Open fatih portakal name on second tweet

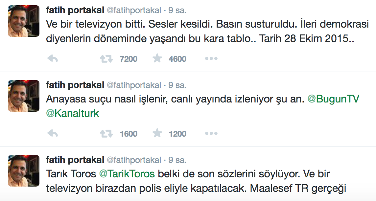[75, 85]
